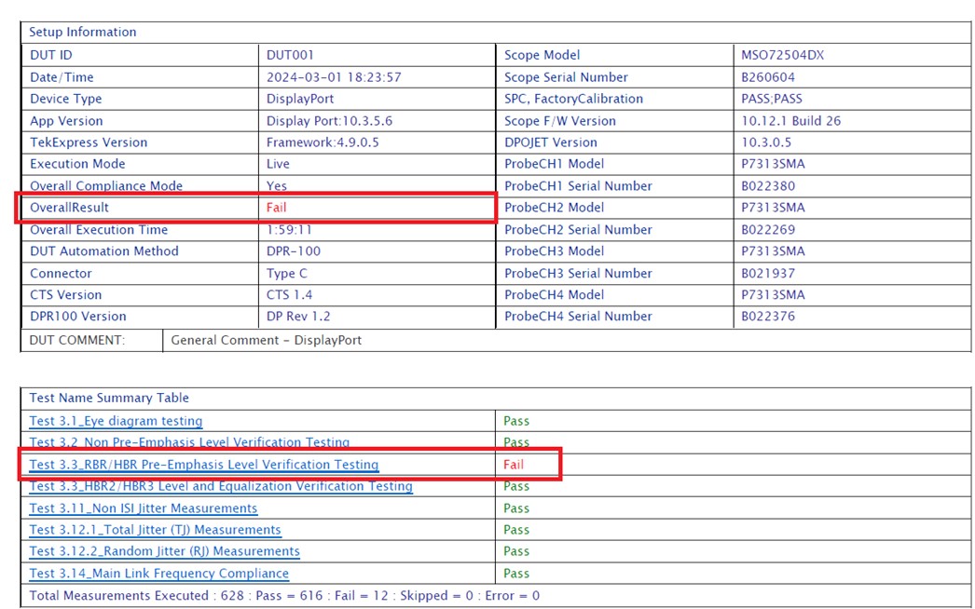Open Test 3.12.1 Total Jitter (TJ) Measurements link
The image size is (975, 609).
point(155,530)
